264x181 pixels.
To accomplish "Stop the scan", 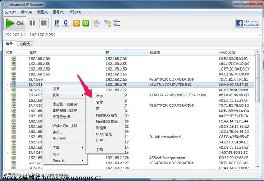I will pos(44,23).
